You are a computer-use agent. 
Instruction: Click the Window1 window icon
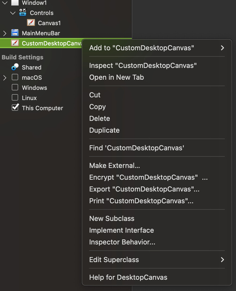pos(15,3)
